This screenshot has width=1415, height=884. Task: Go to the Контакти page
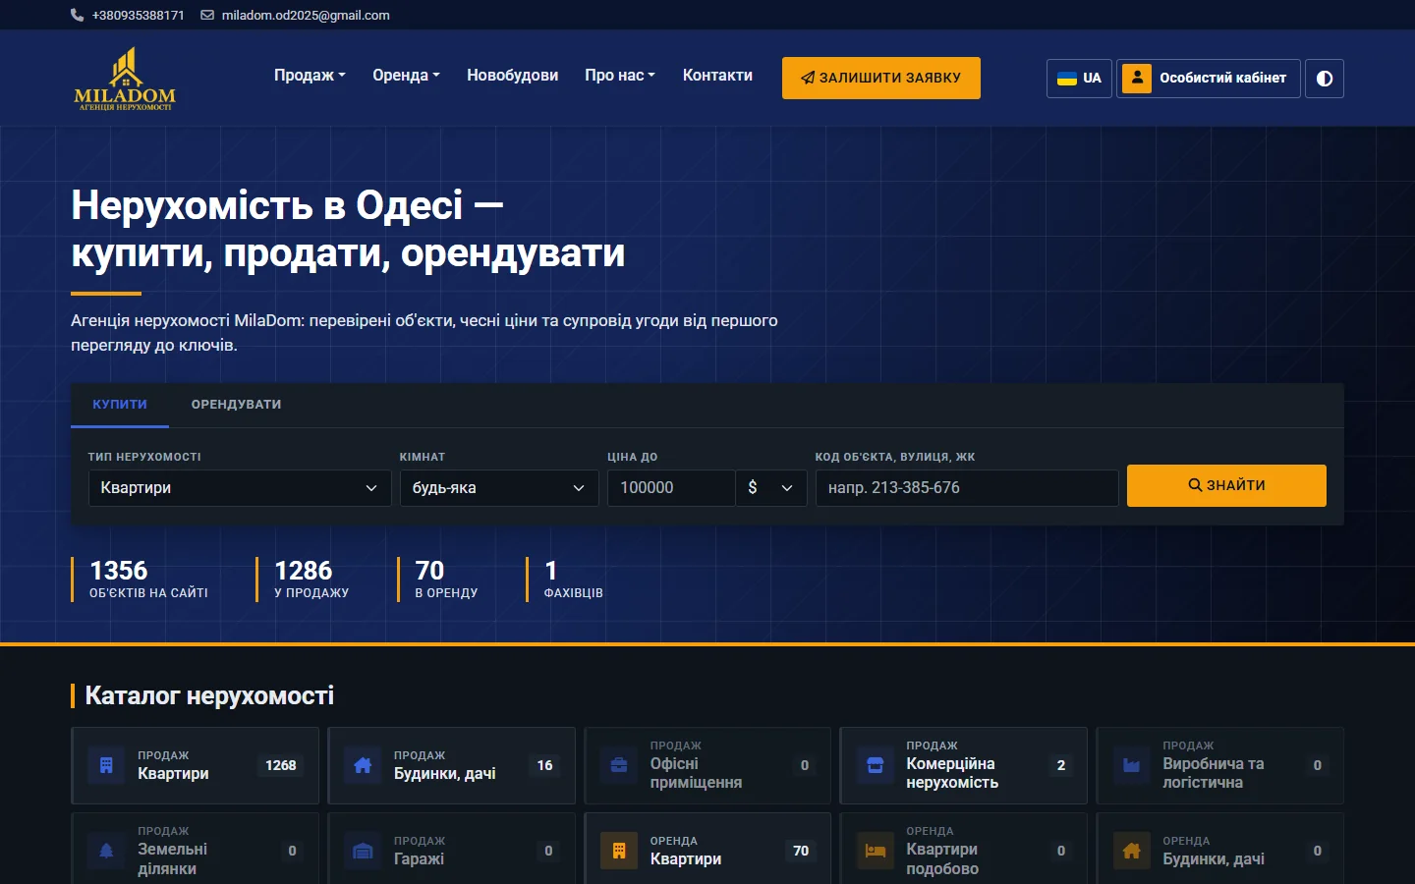click(x=717, y=76)
